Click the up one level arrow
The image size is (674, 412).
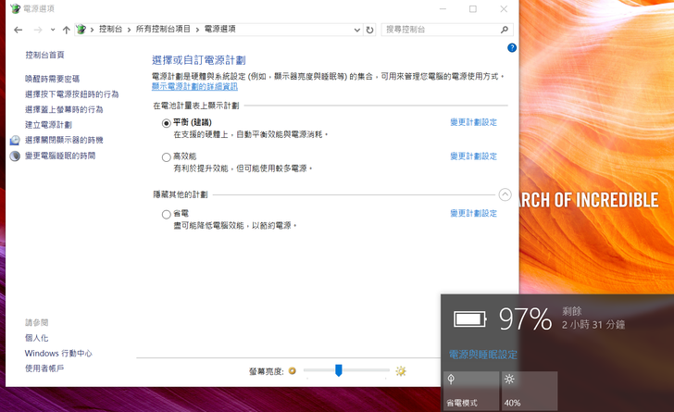66,30
